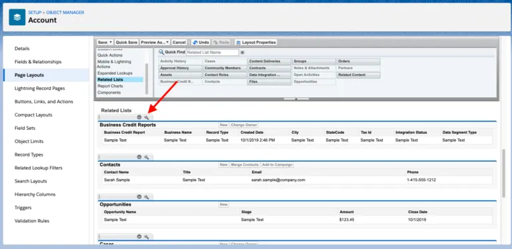Viewport: 512px width, 249px height.
Task: Open wrench properties for Cases list
Action: (x=146, y=236)
